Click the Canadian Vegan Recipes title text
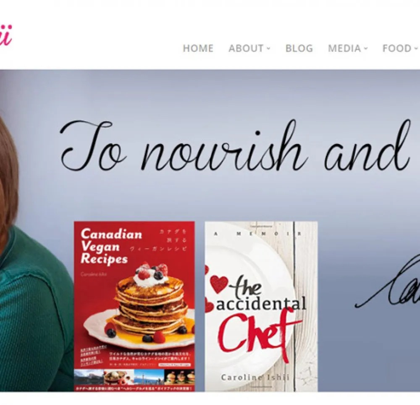 pyautogui.click(x=111, y=247)
